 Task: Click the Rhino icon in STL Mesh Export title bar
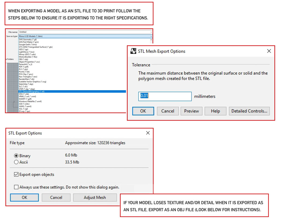pyautogui.click(x=133, y=51)
